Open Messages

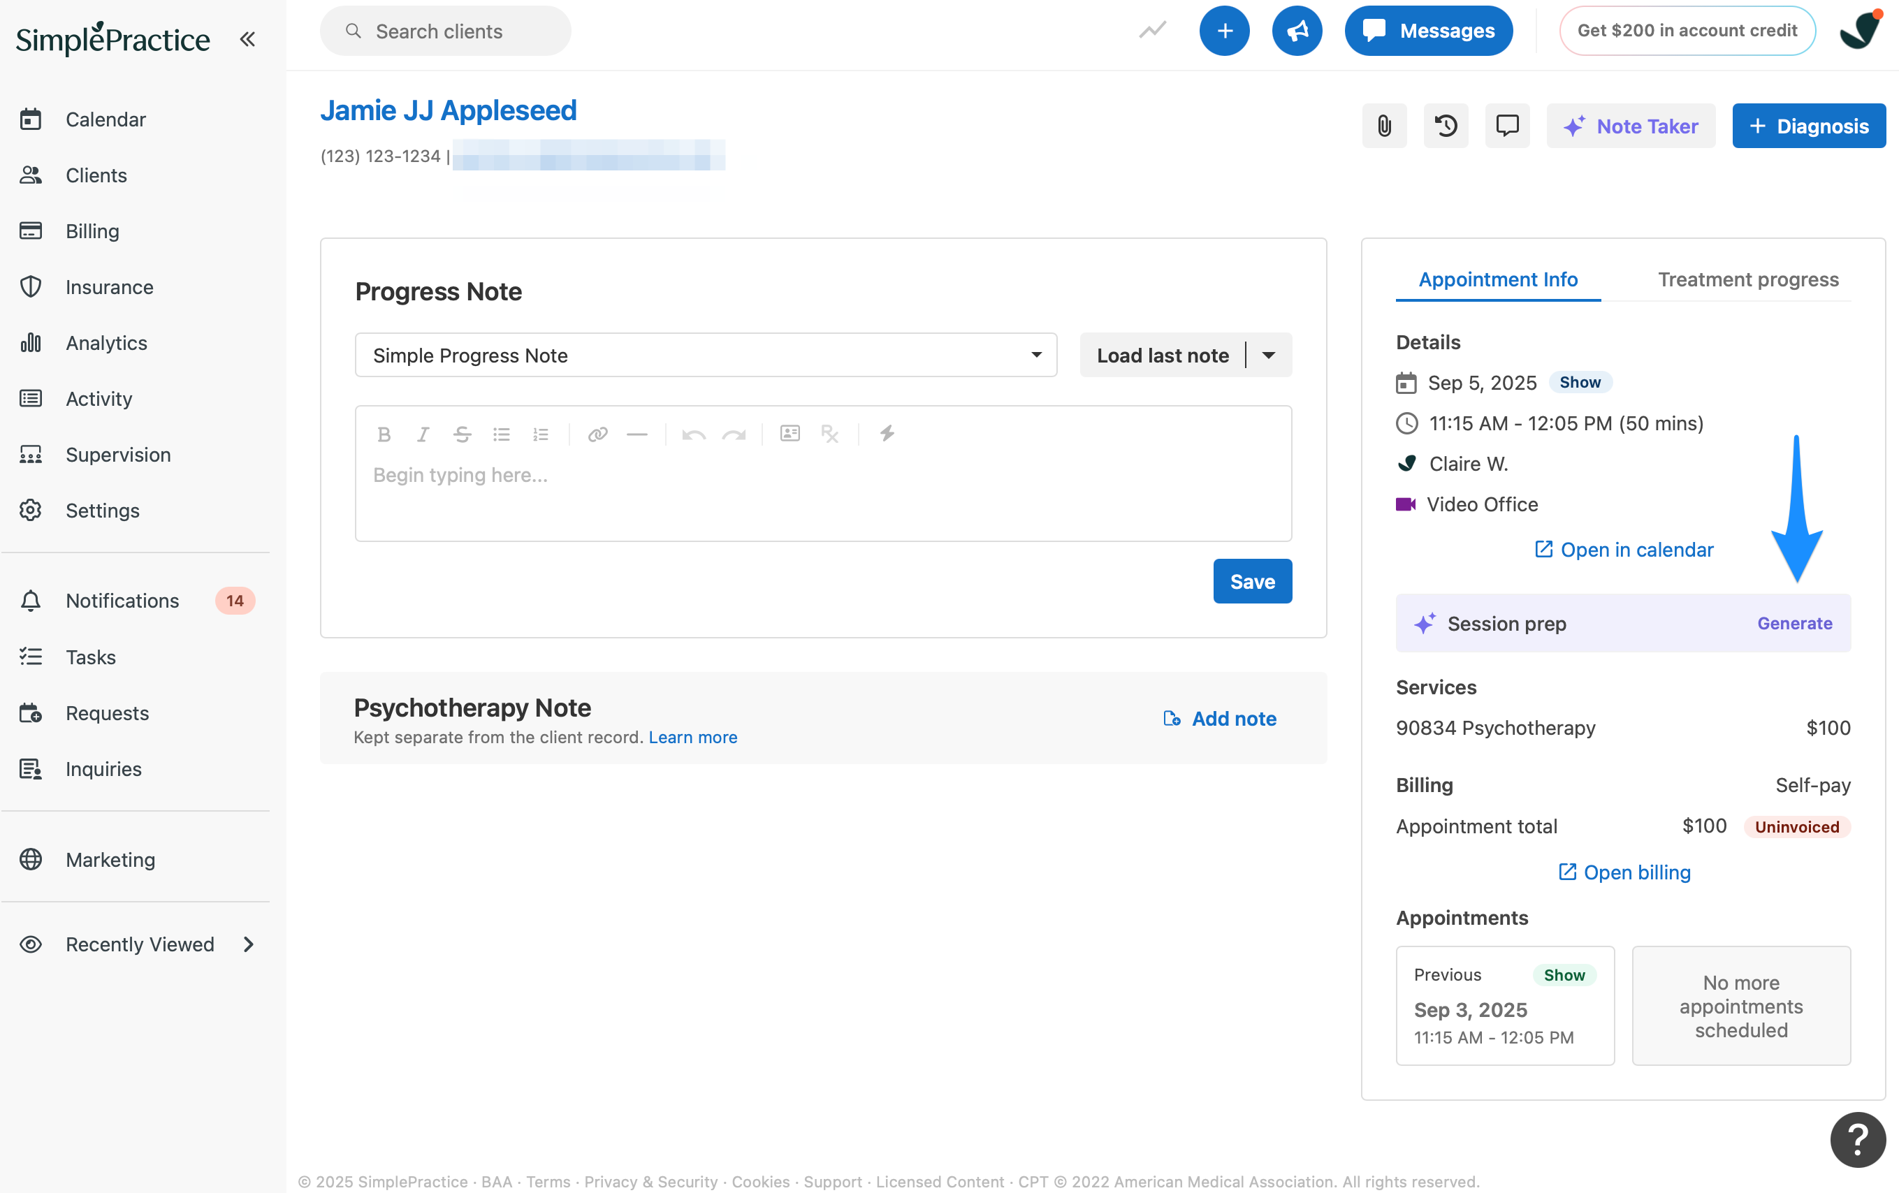pos(1428,31)
